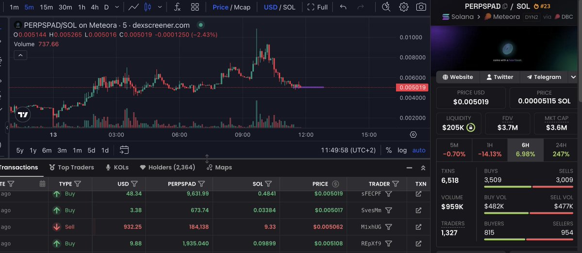This screenshot has height=253, width=582.
Task: Select the line chart style icon
Action: [133, 7]
